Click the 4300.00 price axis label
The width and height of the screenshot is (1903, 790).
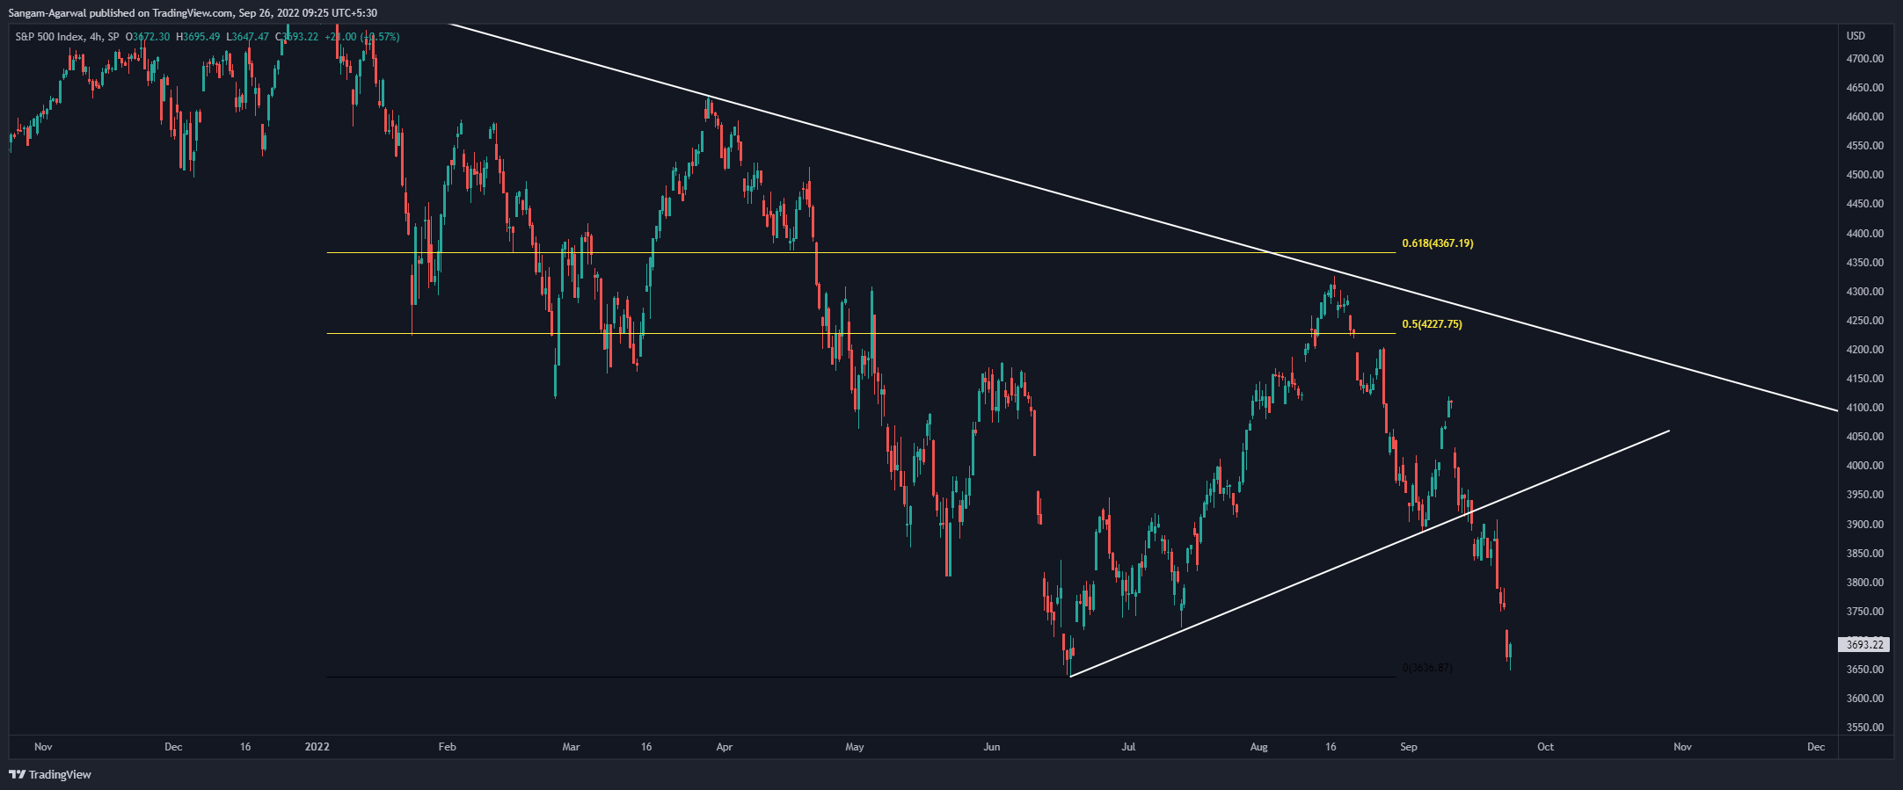pyautogui.click(x=1864, y=292)
